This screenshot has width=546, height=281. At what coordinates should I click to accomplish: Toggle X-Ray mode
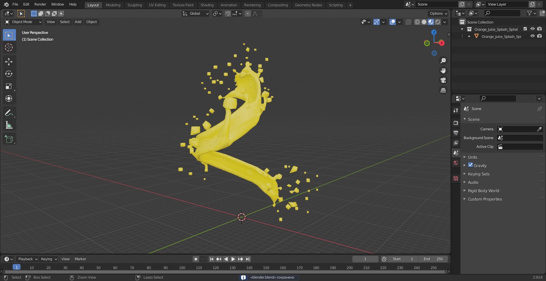pyautogui.click(x=408, y=22)
